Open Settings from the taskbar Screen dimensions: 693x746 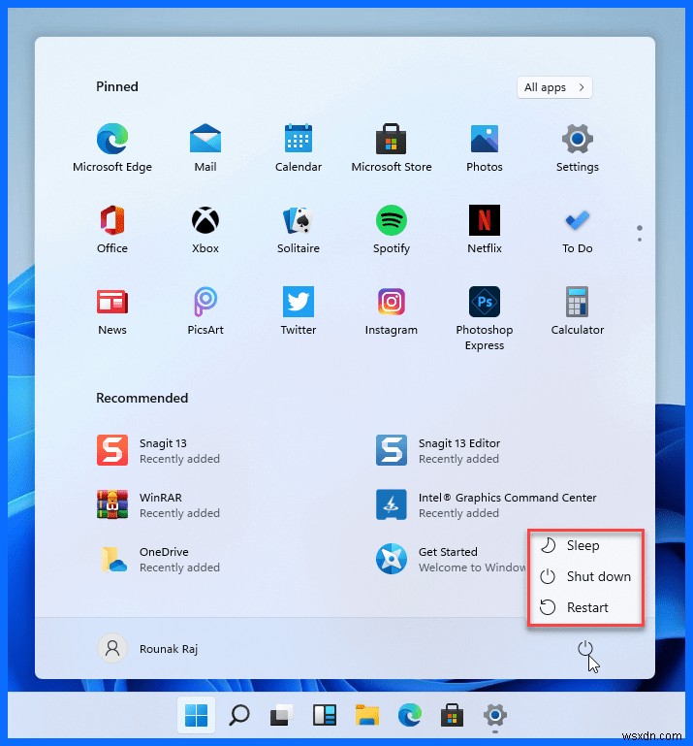pos(495,715)
